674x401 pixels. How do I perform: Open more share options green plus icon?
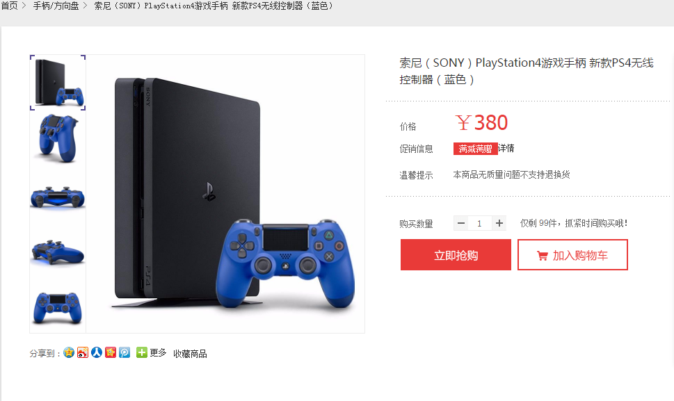(141, 352)
